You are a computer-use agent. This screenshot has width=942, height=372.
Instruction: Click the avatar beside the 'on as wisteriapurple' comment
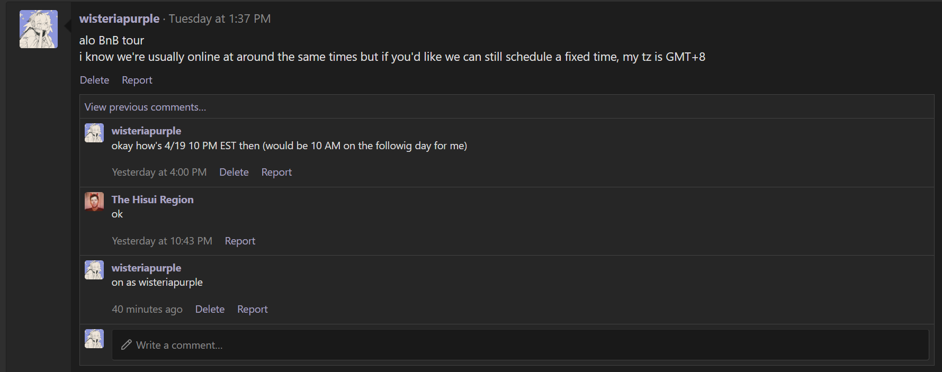(x=94, y=270)
